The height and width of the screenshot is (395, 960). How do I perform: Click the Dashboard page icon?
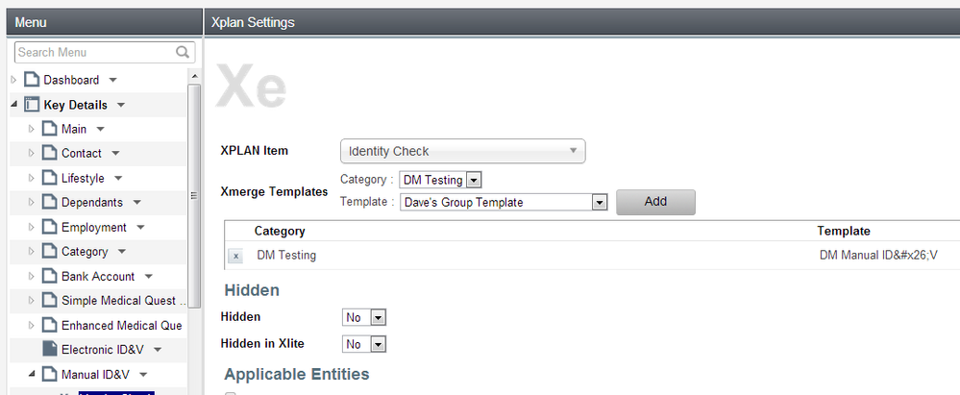click(x=32, y=80)
